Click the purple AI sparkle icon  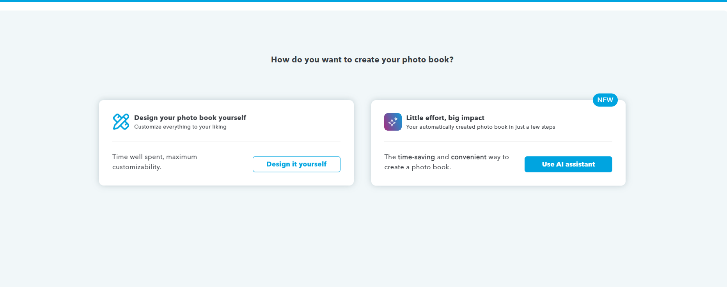point(393,122)
